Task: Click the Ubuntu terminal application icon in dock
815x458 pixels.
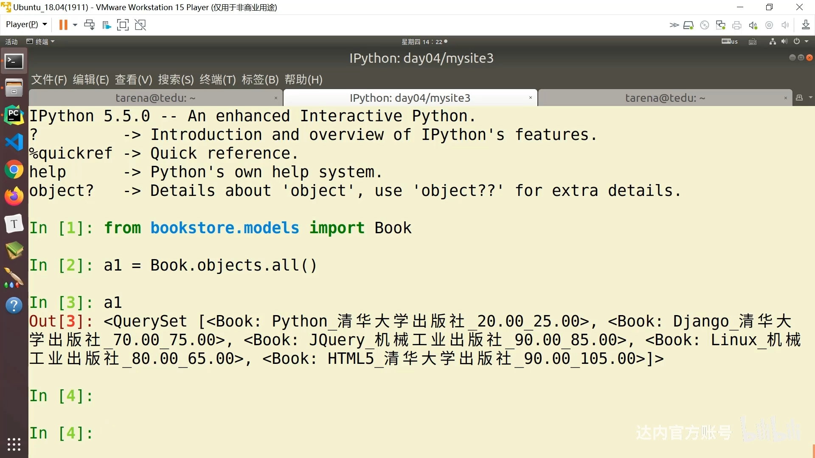Action: [14, 61]
